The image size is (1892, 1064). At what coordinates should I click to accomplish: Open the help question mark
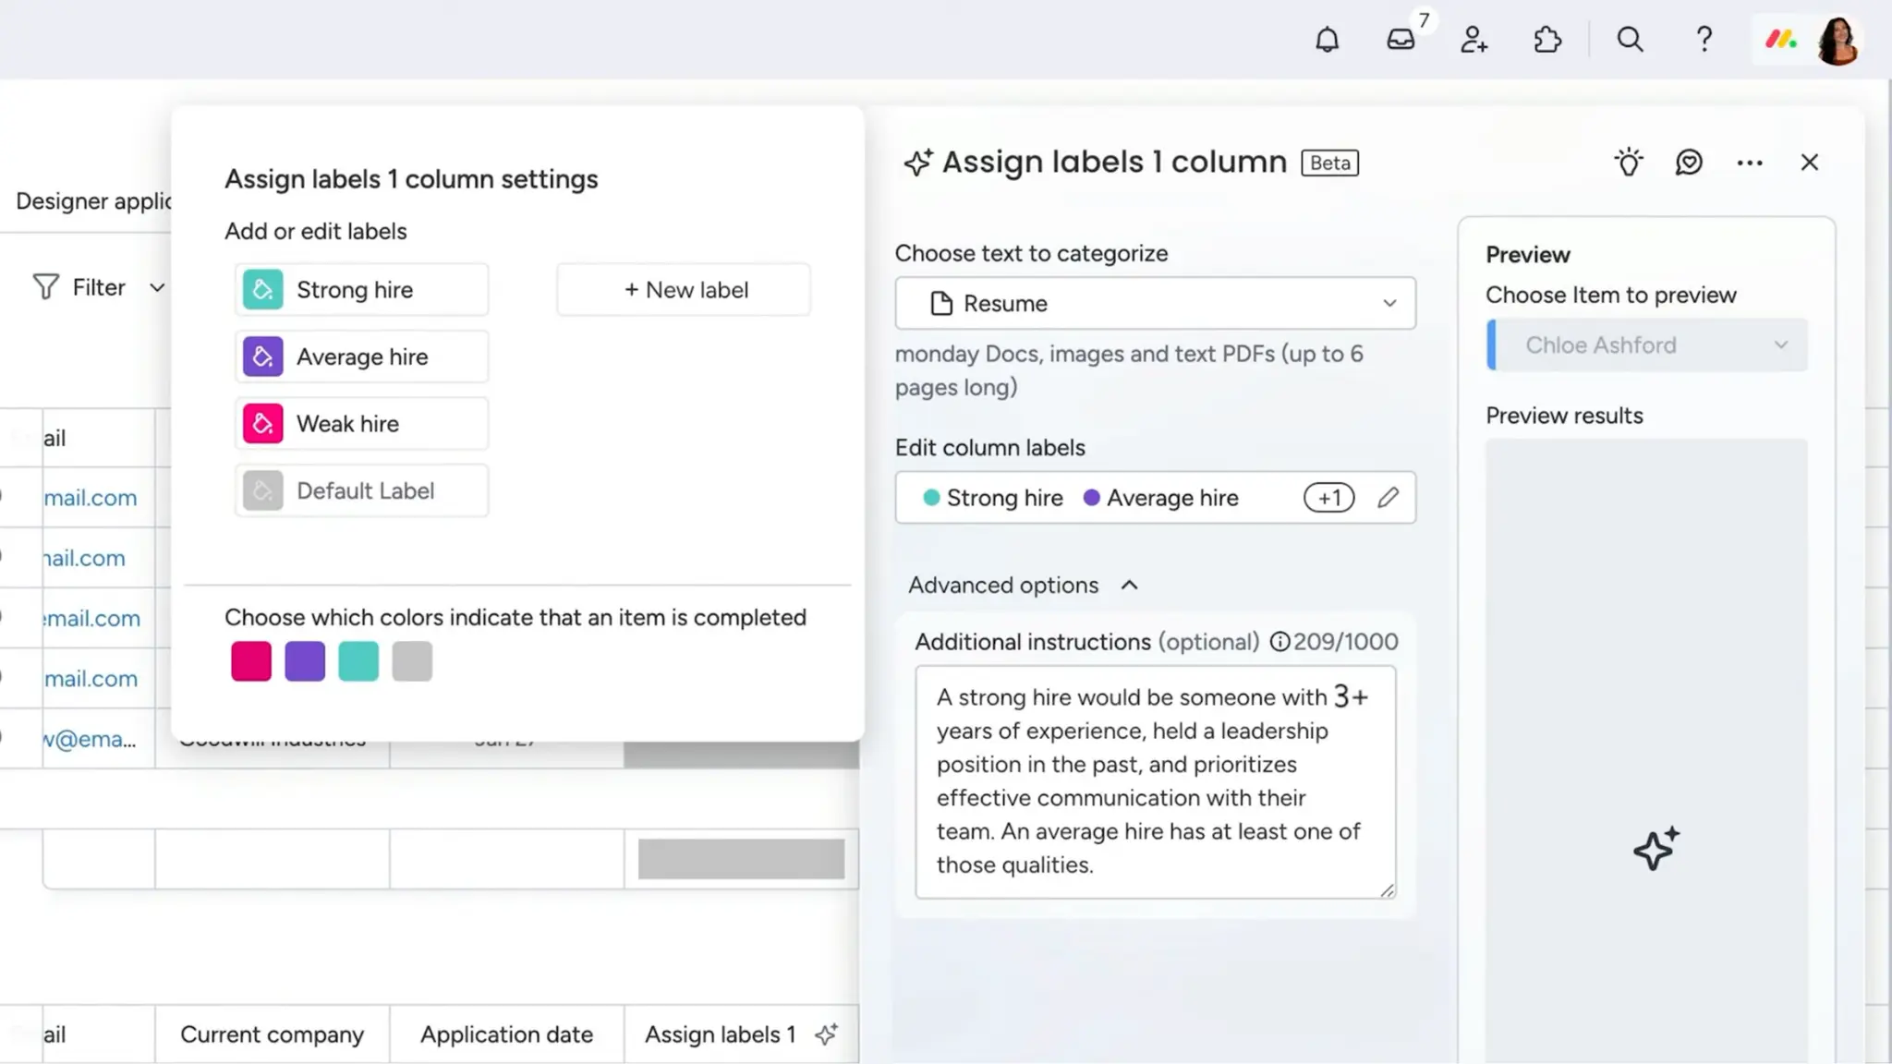1704,40
